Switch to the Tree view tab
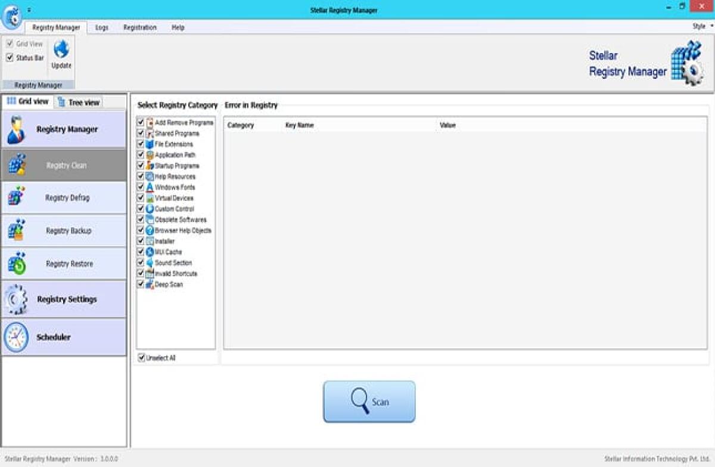Screen dimensions: 715x467 [x=79, y=101]
